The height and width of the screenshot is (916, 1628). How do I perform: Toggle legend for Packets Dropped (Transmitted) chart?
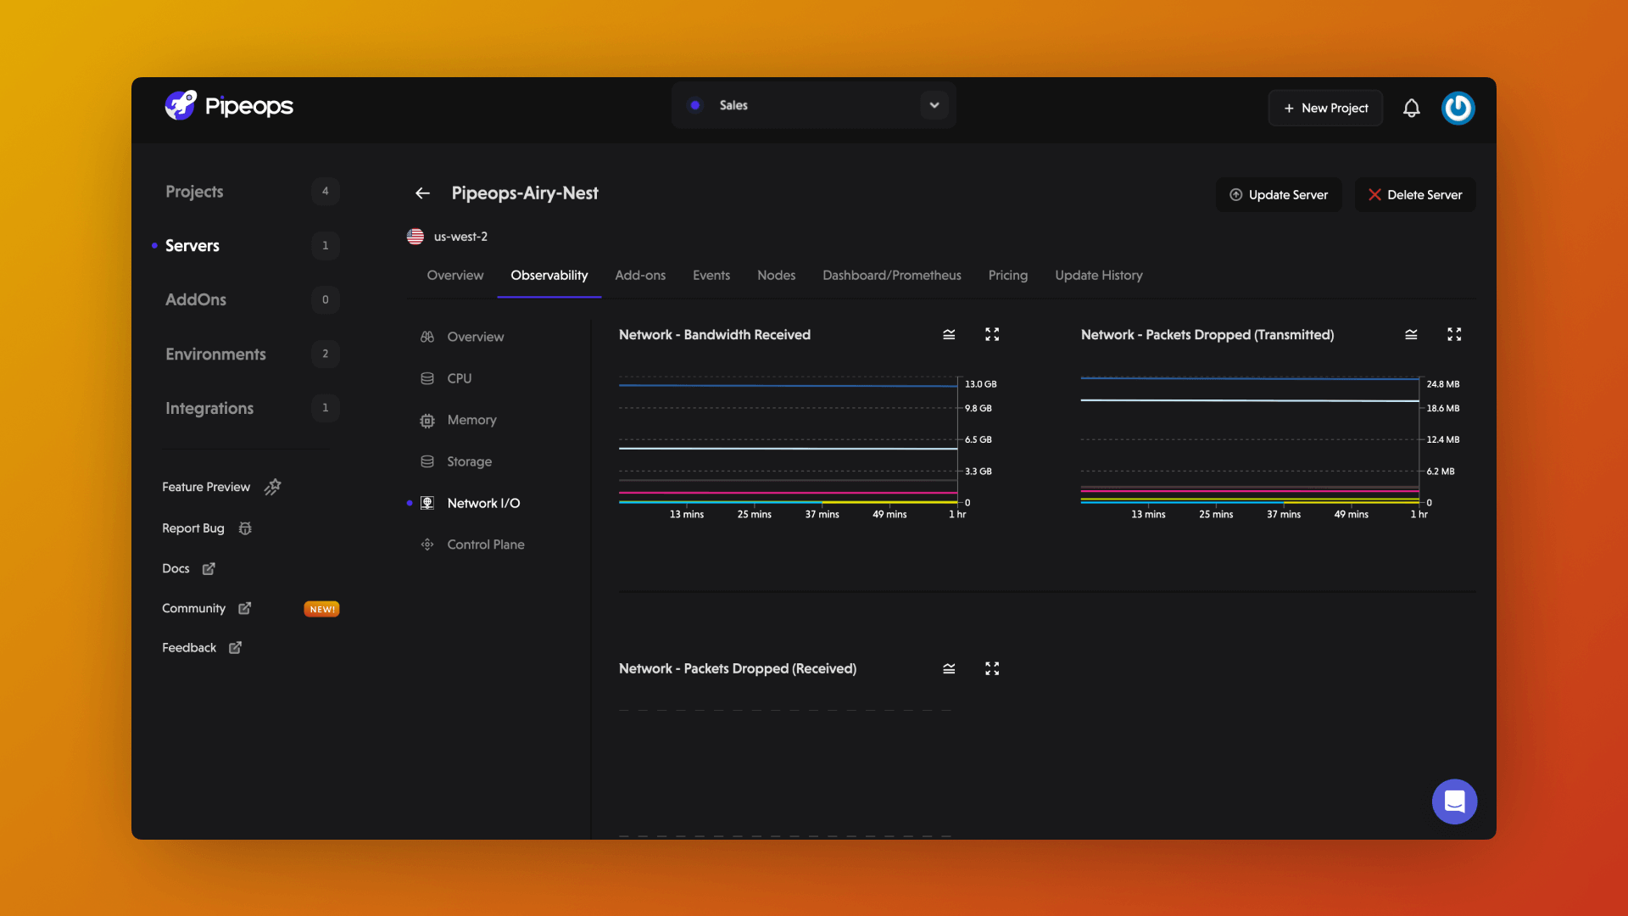1411,335
